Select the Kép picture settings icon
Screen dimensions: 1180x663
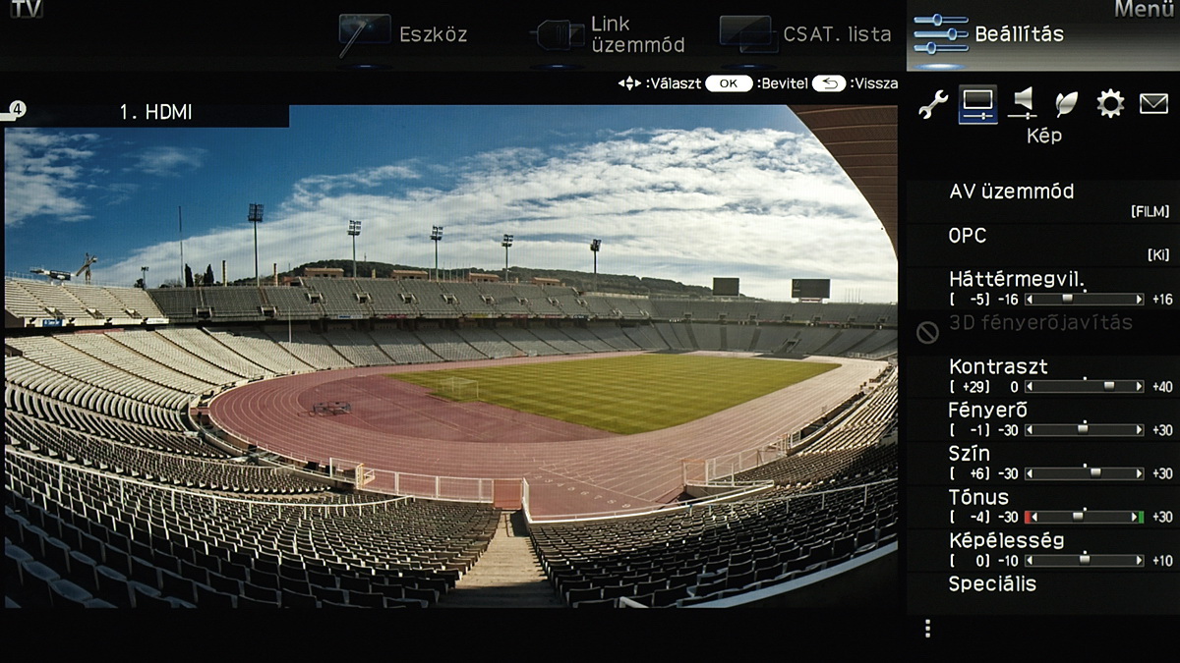[977, 103]
